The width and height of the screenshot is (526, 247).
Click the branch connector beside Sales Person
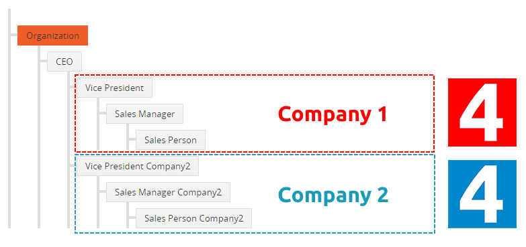click(132, 139)
